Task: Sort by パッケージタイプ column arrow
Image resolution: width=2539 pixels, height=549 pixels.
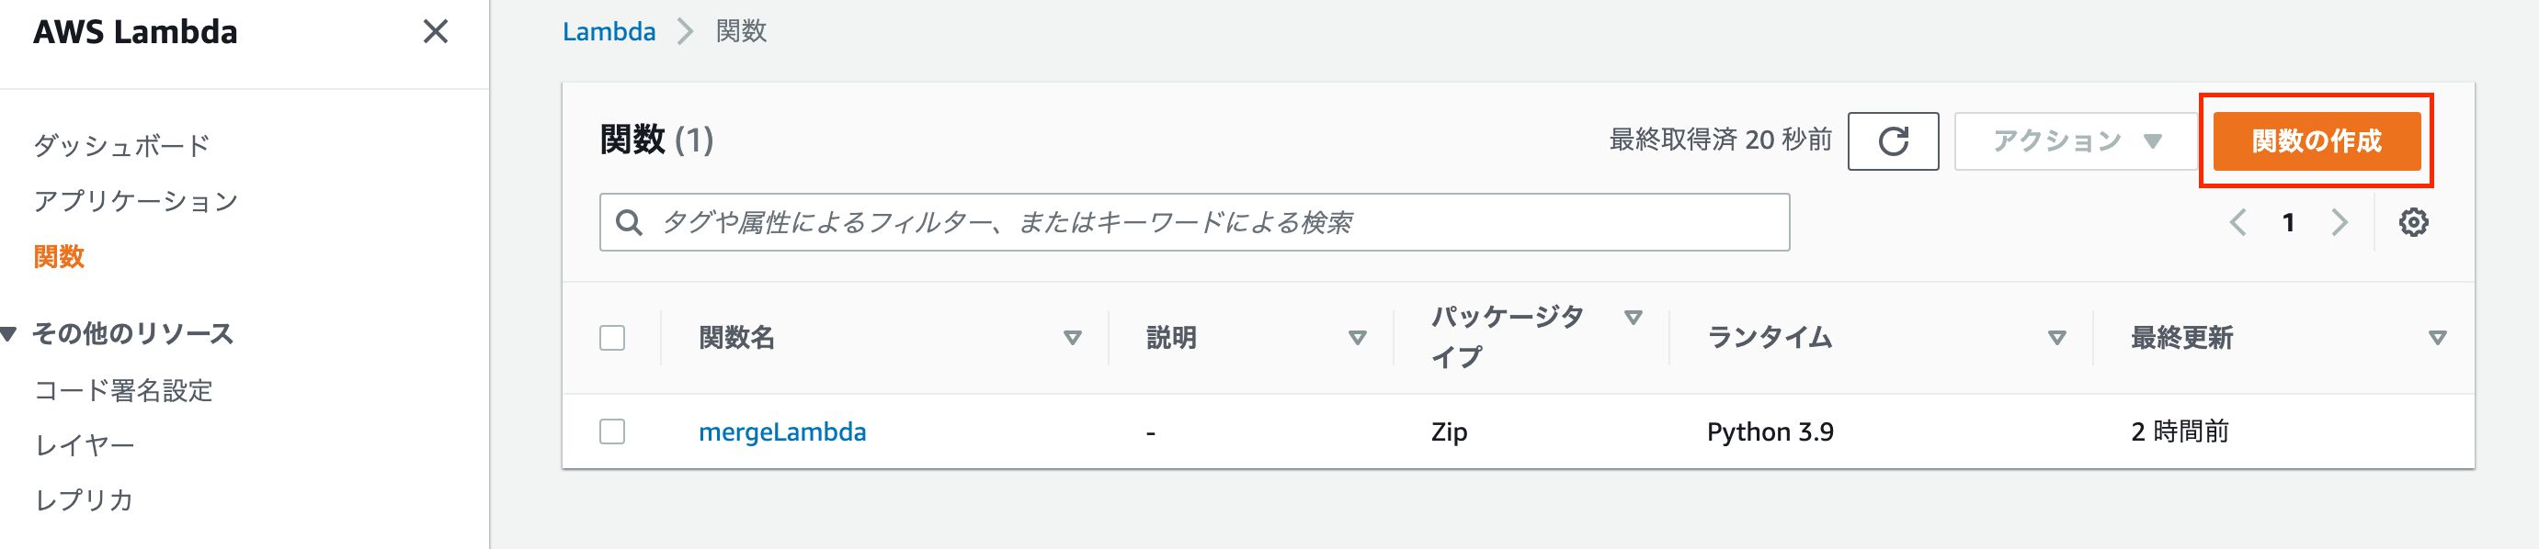Action: point(1634,317)
